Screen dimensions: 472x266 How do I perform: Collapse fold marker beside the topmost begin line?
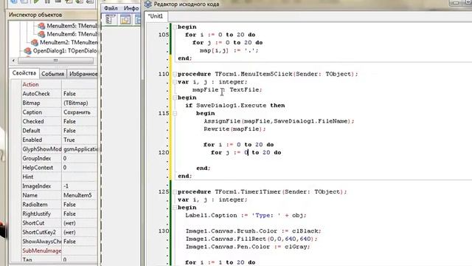[x=175, y=27]
